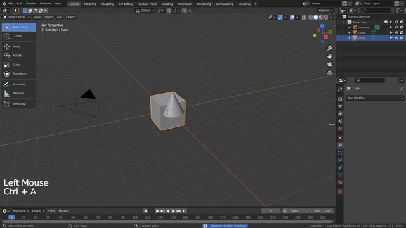The height and width of the screenshot is (228, 406).
Task: Open the Playback dropdown in timeline
Action: 21,211
